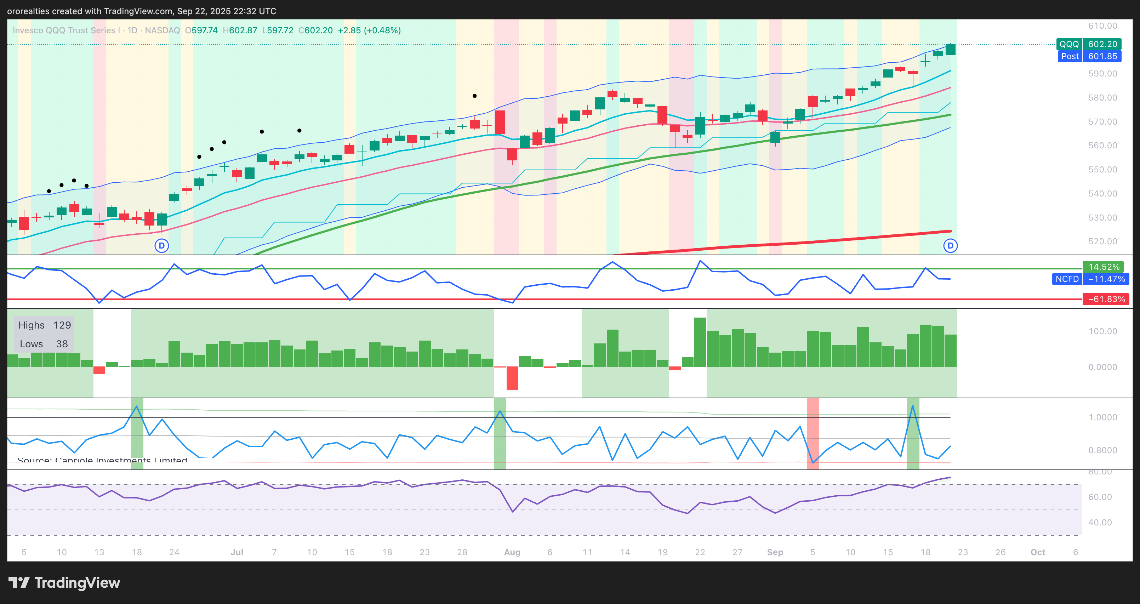Click the red -61.83% level label
The width and height of the screenshot is (1140, 604).
click(x=1105, y=300)
